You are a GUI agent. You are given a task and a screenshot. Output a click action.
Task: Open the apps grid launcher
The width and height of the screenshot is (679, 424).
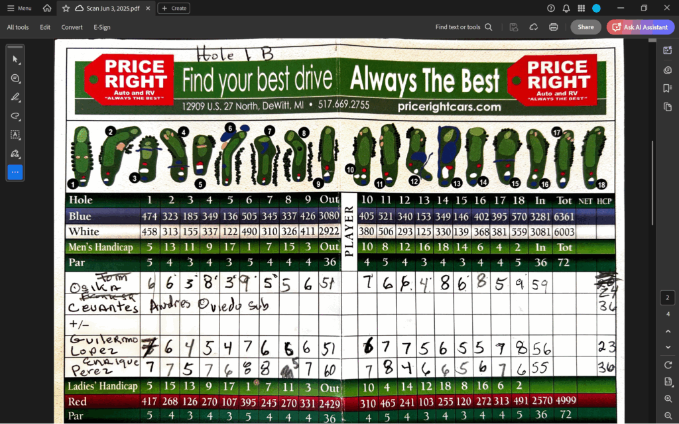[581, 8]
